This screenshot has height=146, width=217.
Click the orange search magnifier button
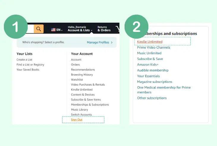coord(39,29)
